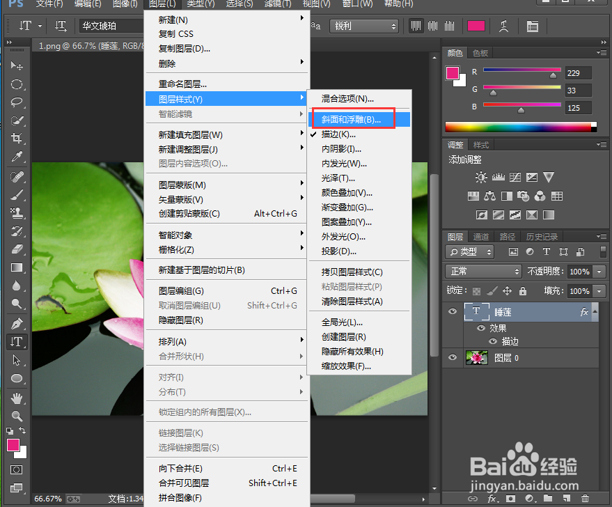612x507 pixels.
Task: Open the 正常 blend mode dropdown
Action: pos(482,272)
